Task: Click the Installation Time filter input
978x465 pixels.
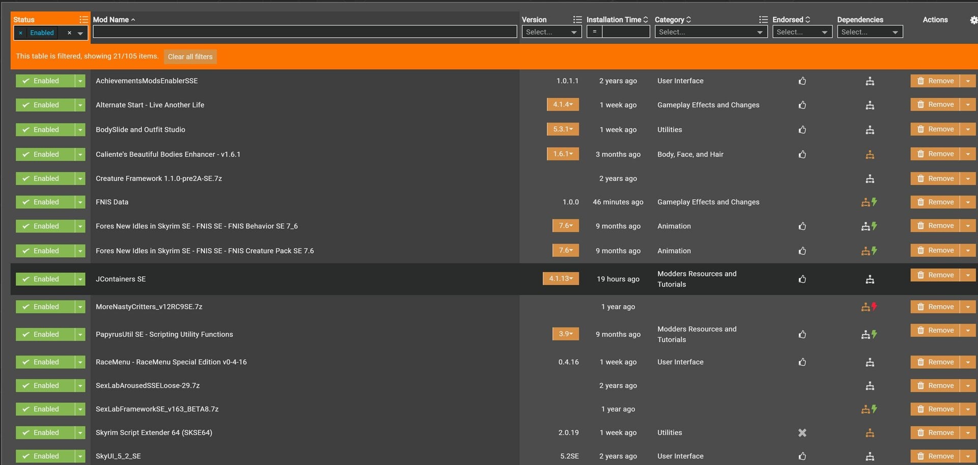Action: pyautogui.click(x=626, y=32)
